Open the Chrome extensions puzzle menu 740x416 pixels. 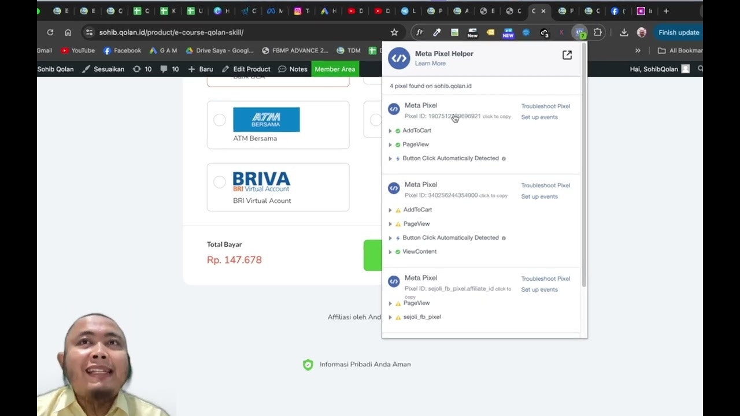pos(598,32)
